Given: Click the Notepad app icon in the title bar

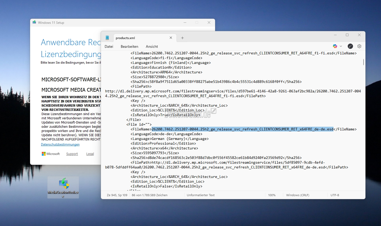Looking at the screenshot, I should click(x=107, y=38).
